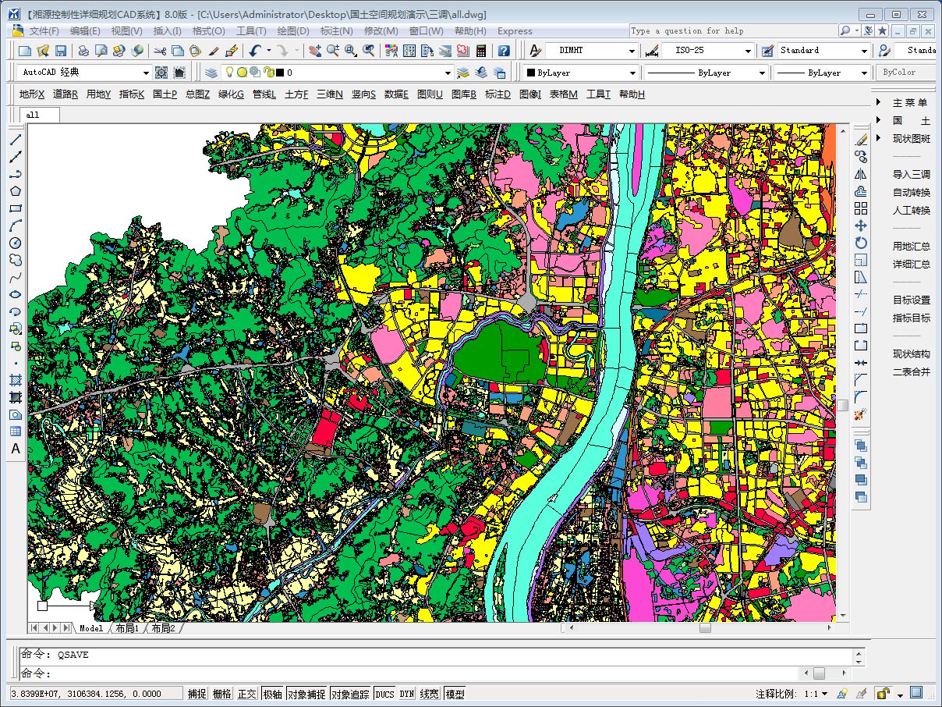Toggle 捕捉 snap mode in status bar

[197, 694]
